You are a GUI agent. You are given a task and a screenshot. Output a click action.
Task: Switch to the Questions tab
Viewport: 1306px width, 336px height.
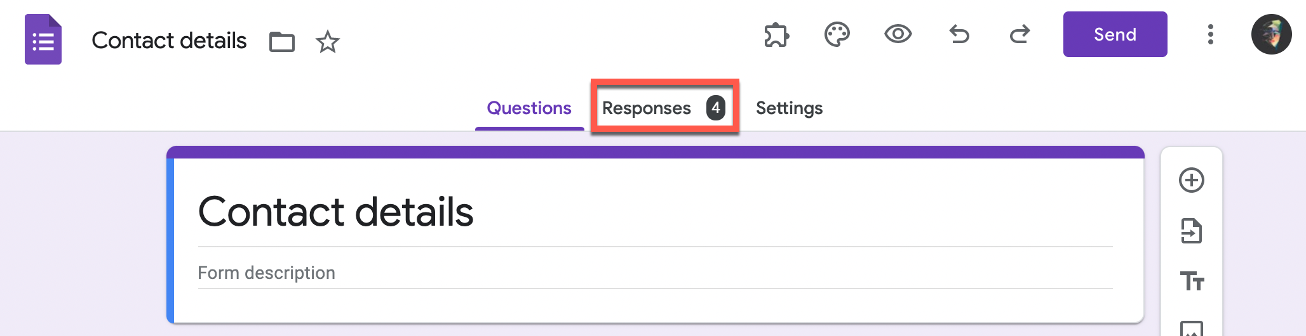[x=529, y=108]
